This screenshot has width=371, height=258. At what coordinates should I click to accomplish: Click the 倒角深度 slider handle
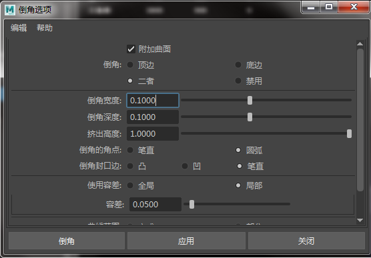click(x=250, y=117)
